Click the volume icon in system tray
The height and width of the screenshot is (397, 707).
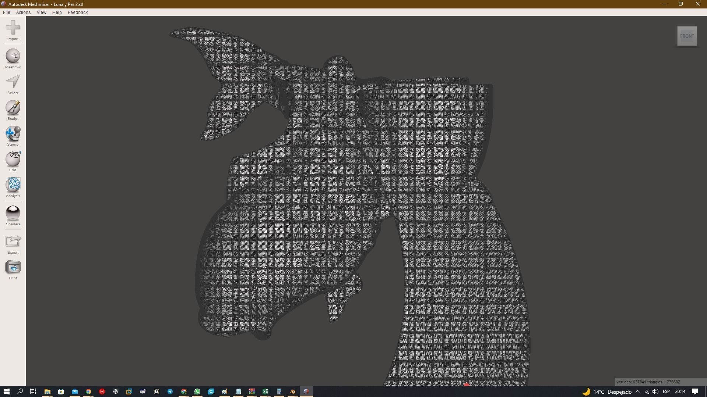point(656,391)
